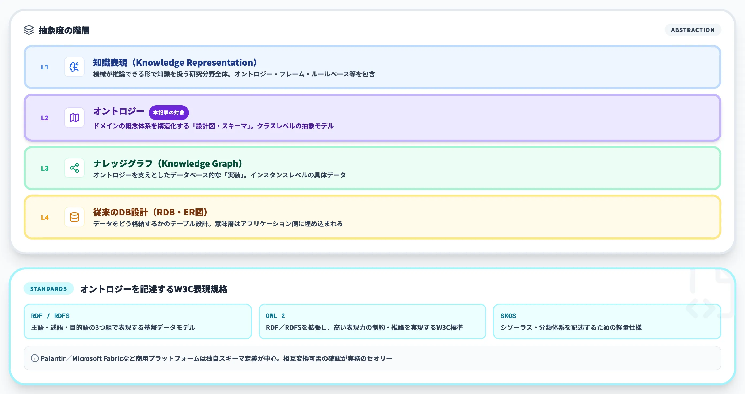Screen dimensions: 745x394
Task: Click the database icon on the 従来のDB設計 row
Action: tap(74, 217)
